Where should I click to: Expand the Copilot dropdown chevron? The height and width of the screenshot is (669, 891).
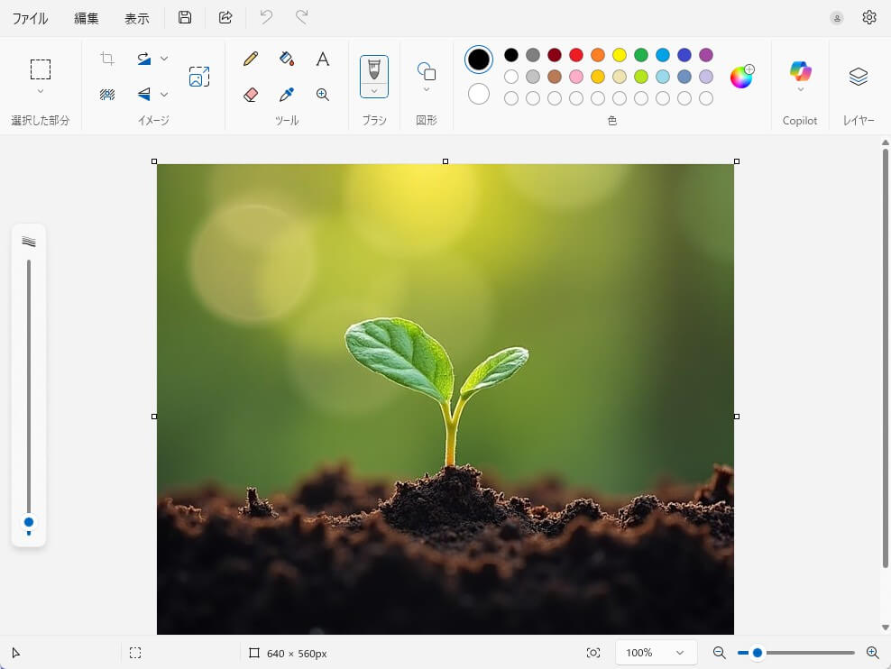pyautogui.click(x=800, y=90)
